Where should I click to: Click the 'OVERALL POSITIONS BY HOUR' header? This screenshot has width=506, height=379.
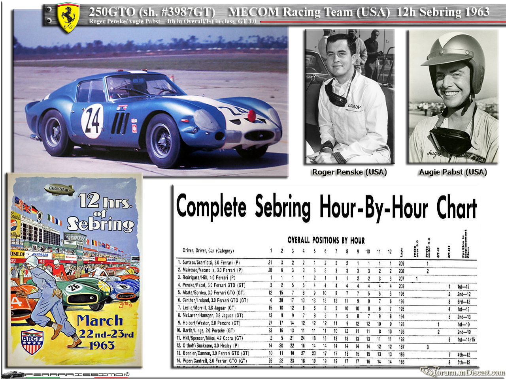(326, 240)
